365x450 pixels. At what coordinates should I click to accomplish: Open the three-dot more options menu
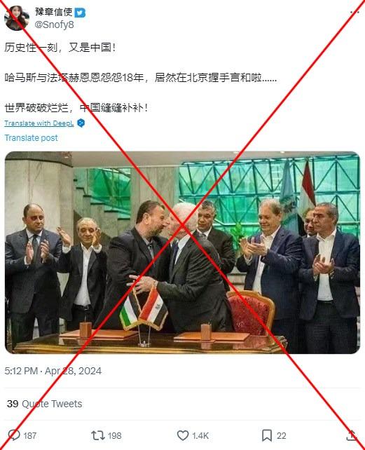coord(354,12)
